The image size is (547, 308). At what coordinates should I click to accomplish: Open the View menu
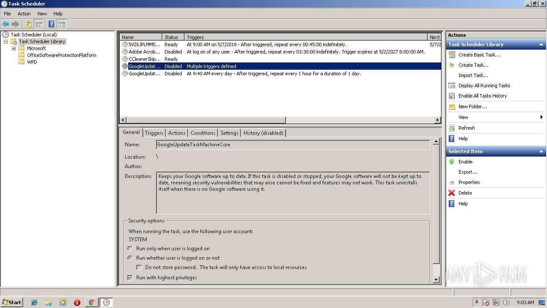42,14
